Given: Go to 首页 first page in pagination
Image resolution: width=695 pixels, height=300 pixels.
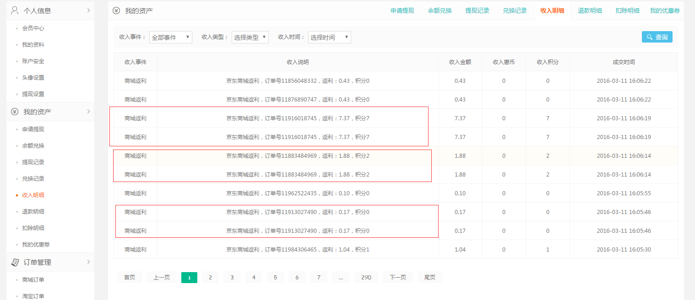Looking at the screenshot, I should click(130, 277).
